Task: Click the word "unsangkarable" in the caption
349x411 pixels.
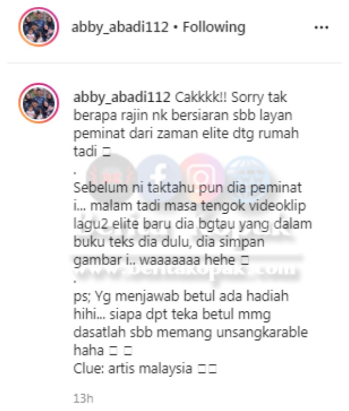Action: 262,332
